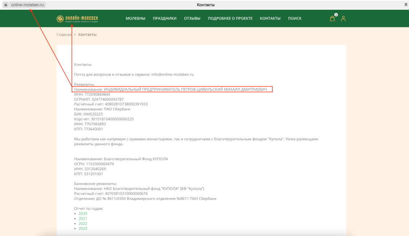Open the Поиск menu item
Screen dimensions: 409x236
point(295,18)
